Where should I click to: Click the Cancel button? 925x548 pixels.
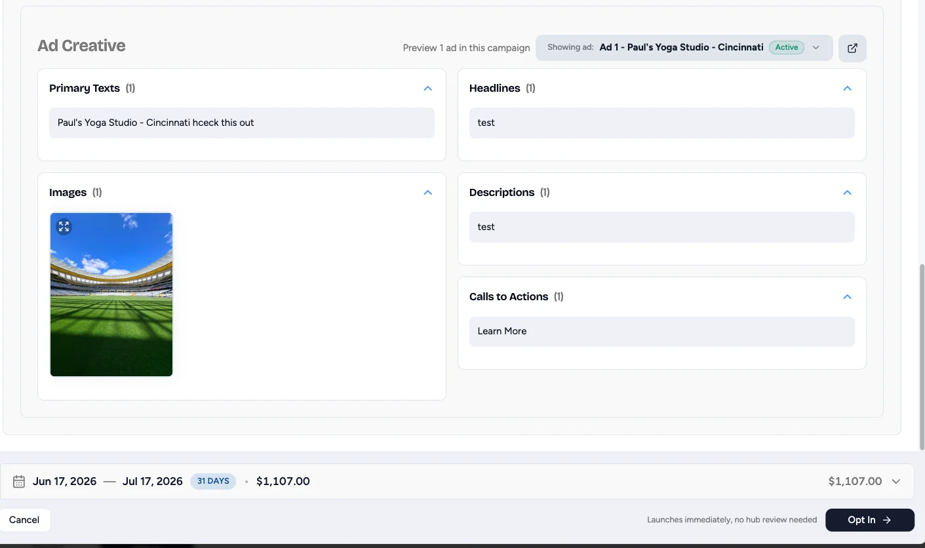(24, 520)
